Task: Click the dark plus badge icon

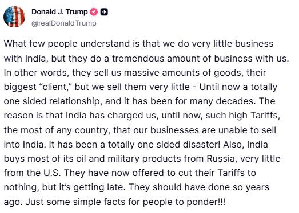Action: pos(104,12)
